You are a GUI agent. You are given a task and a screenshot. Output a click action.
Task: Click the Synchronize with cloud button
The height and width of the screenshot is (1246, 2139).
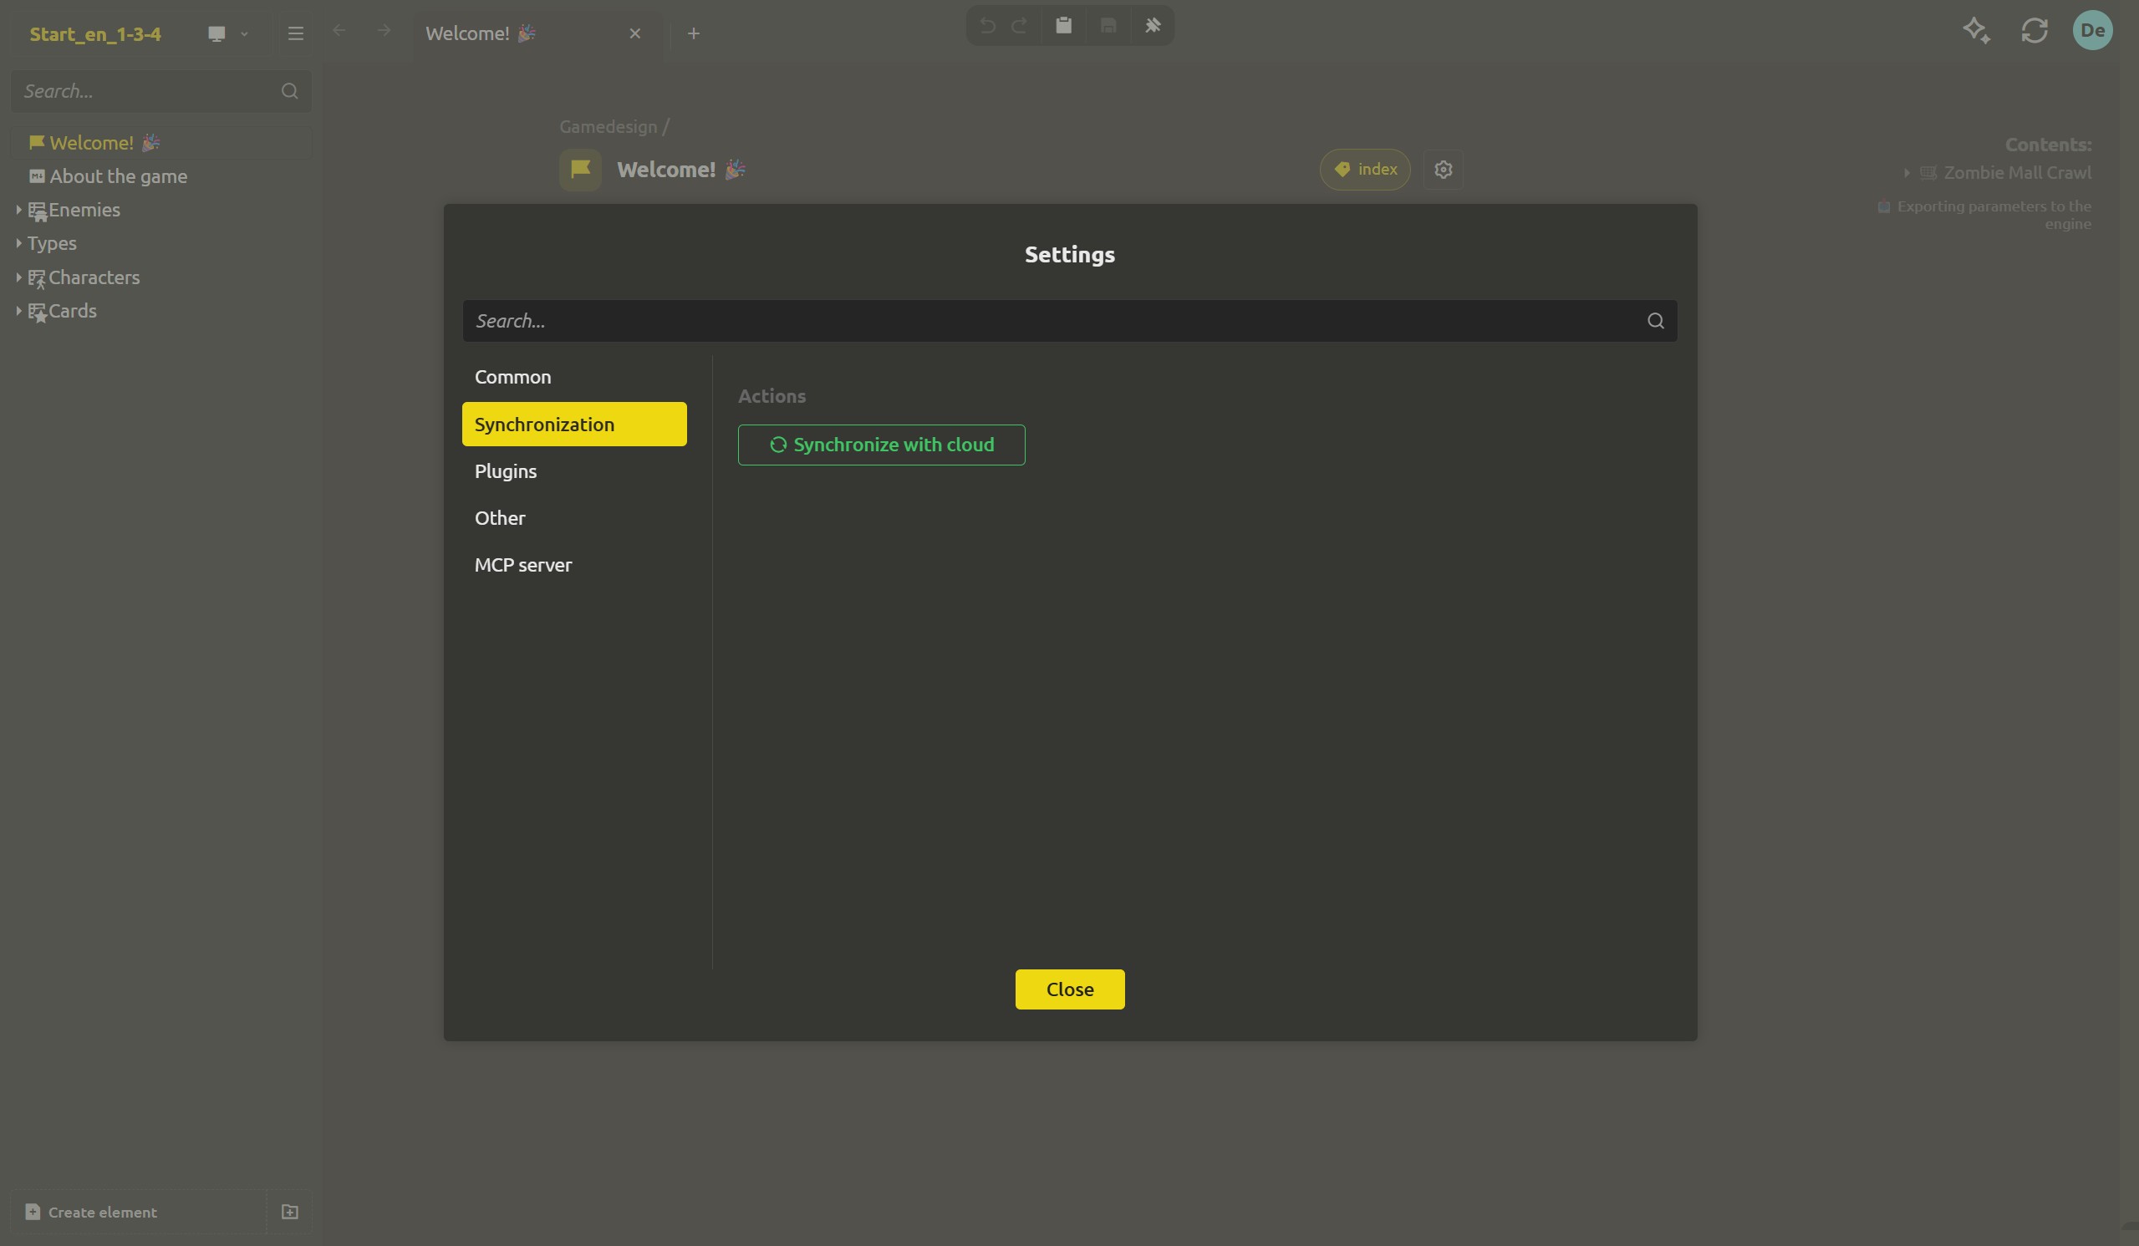[x=881, y=445]
